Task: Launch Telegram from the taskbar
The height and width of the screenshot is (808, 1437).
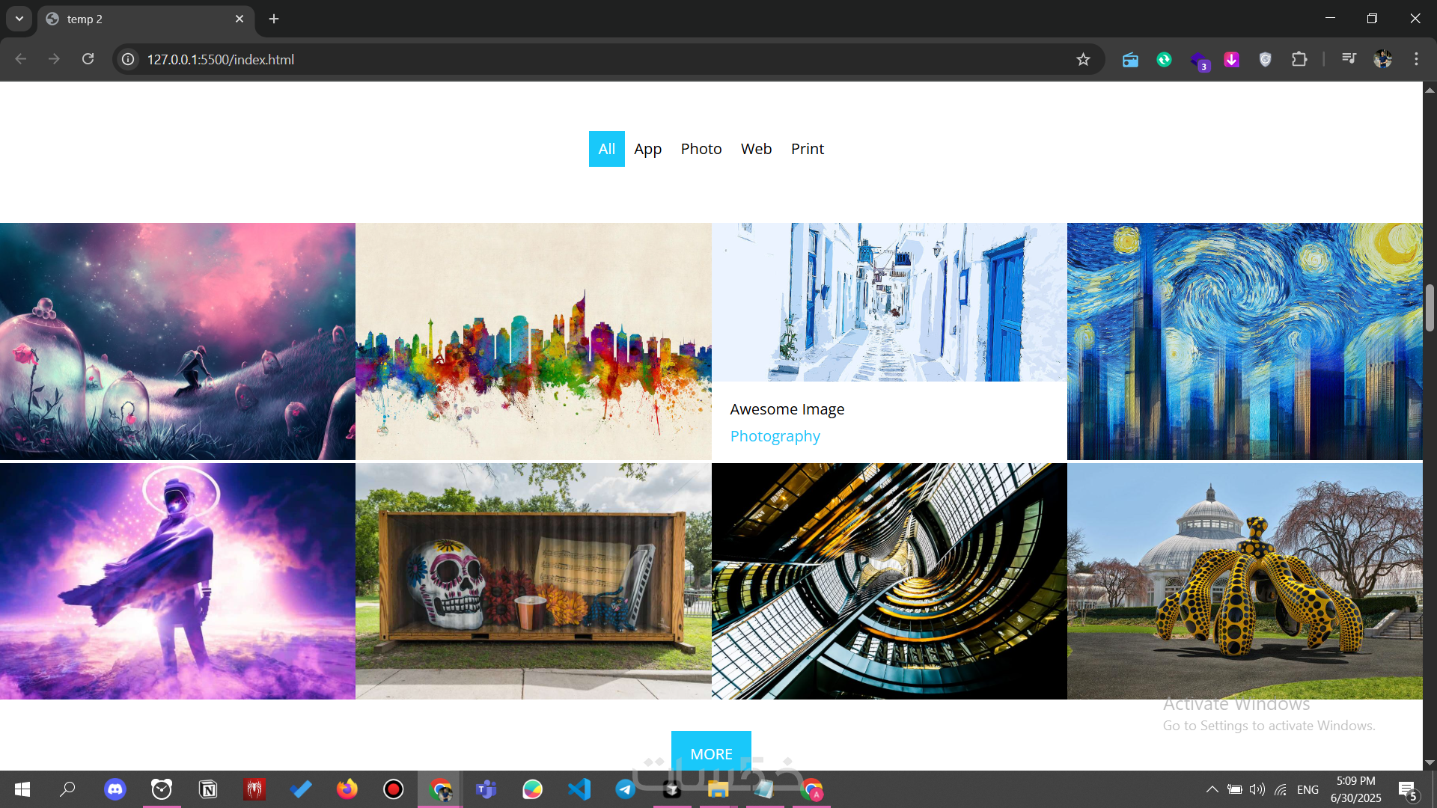Action: coord(625,789)
